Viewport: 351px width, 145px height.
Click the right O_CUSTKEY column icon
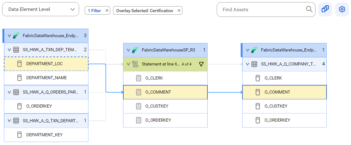(x=258, y=106)
